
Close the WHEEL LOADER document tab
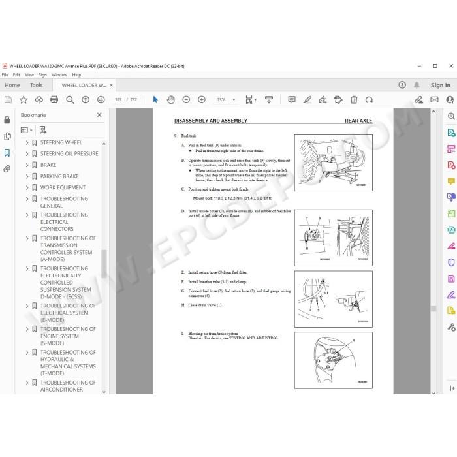pos(112,85)
